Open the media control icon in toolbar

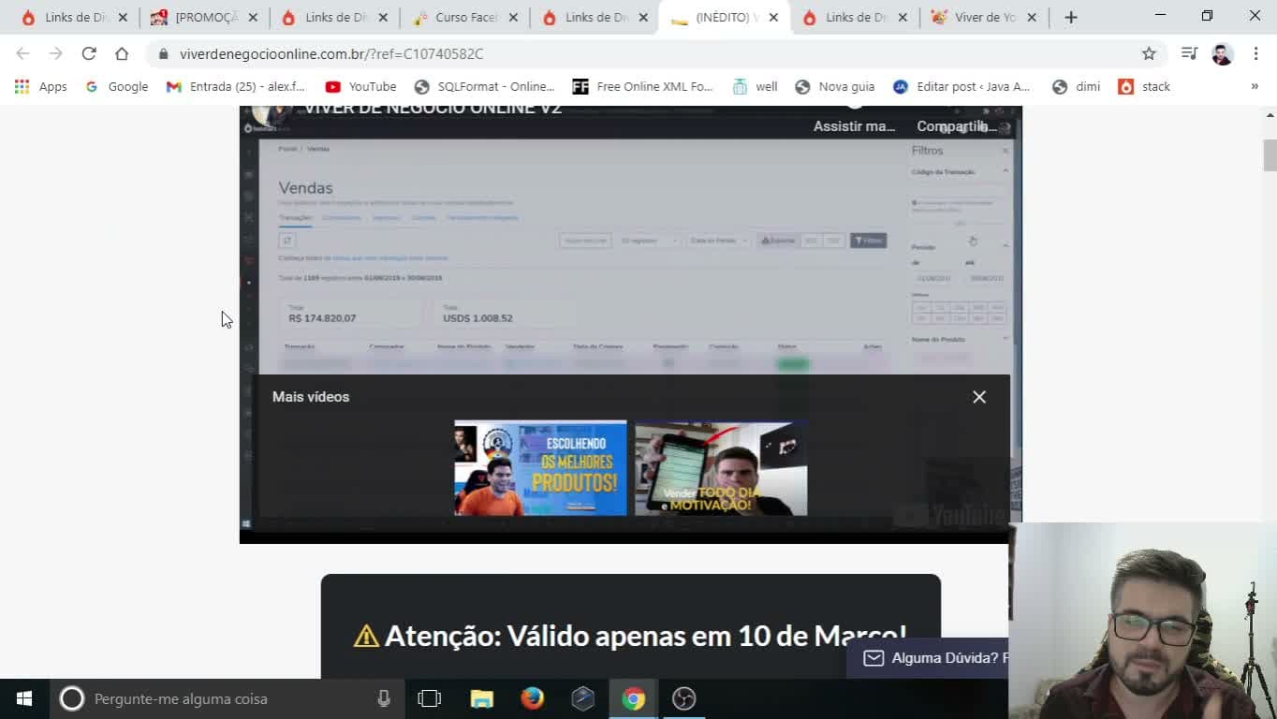point(1189,53)
